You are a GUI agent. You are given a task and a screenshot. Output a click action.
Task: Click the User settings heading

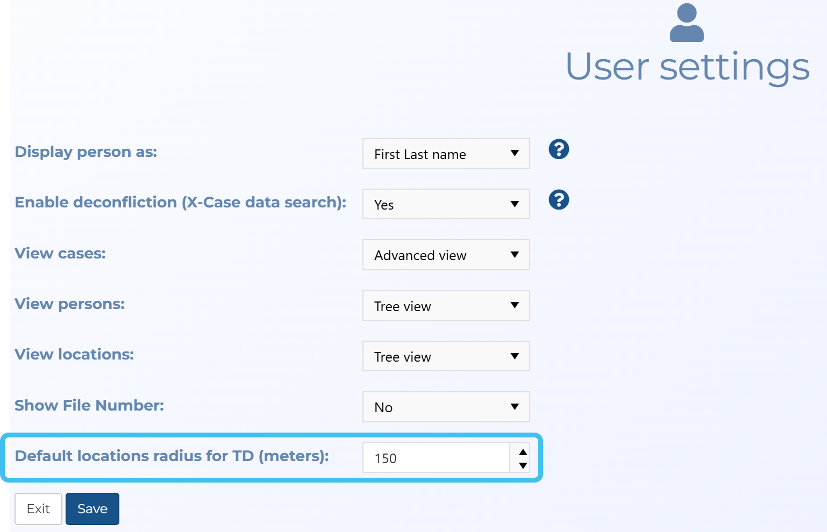tap(687, 67)
